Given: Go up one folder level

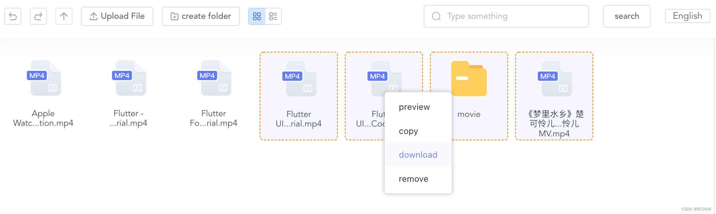Looking at the screenshot, I should (x=64, y=16).
